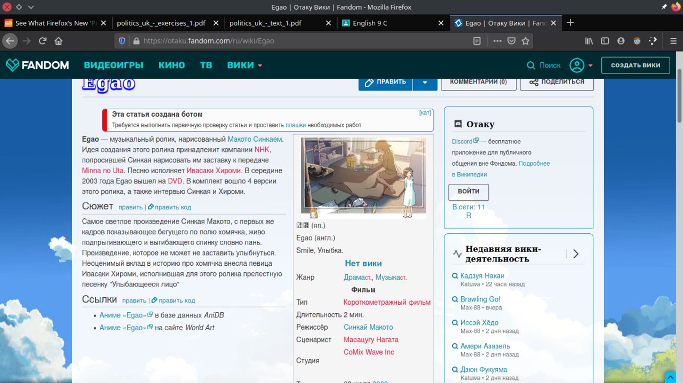Screen dimensions: 683x383
Task: Close the Egao Отаку Вики tab
Action: pos(553,23)
